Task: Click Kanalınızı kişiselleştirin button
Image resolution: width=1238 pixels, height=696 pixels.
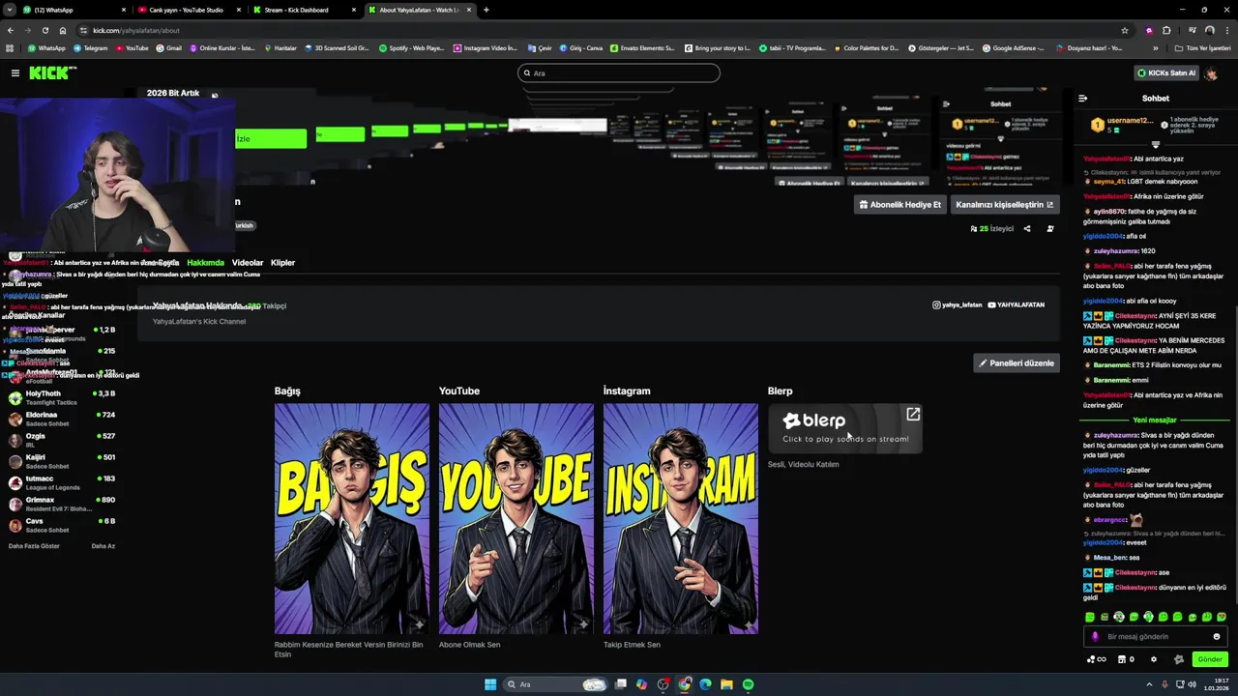Action: (1004, 204)
